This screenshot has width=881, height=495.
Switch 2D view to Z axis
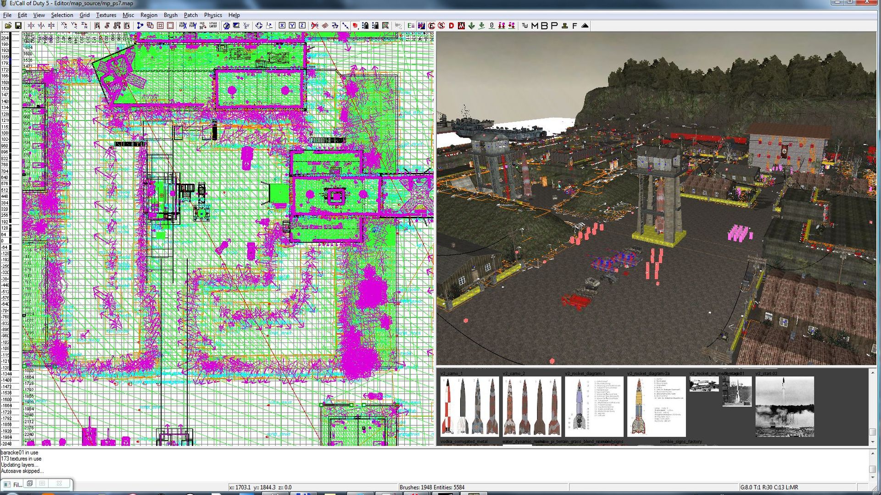302,26
